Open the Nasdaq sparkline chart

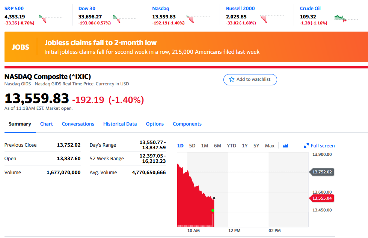pos(198,18)
